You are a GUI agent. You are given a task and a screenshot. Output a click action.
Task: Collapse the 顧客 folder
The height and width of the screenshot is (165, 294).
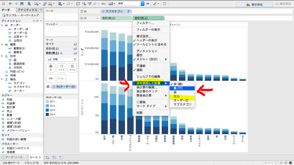click(x=2, y=44)
